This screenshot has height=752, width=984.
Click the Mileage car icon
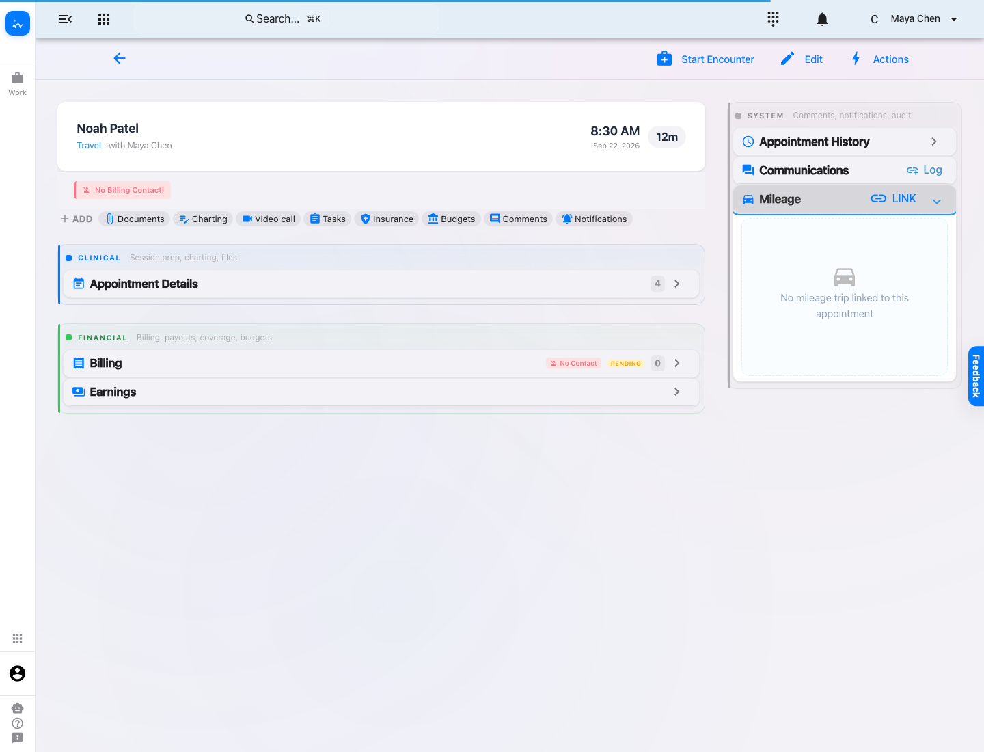[748, 199]
